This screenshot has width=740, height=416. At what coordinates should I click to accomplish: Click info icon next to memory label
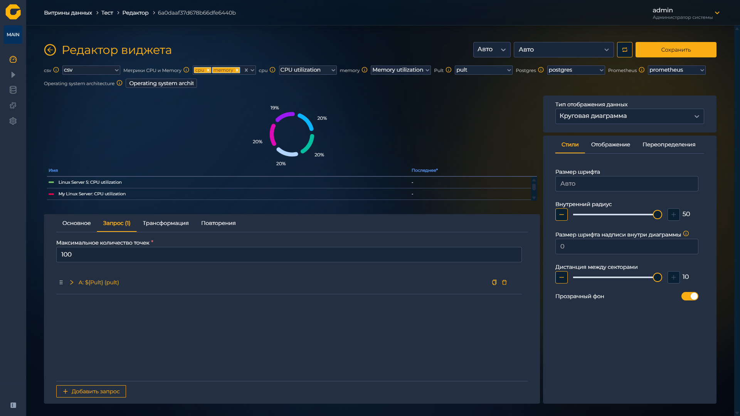(x=365, y=70)
